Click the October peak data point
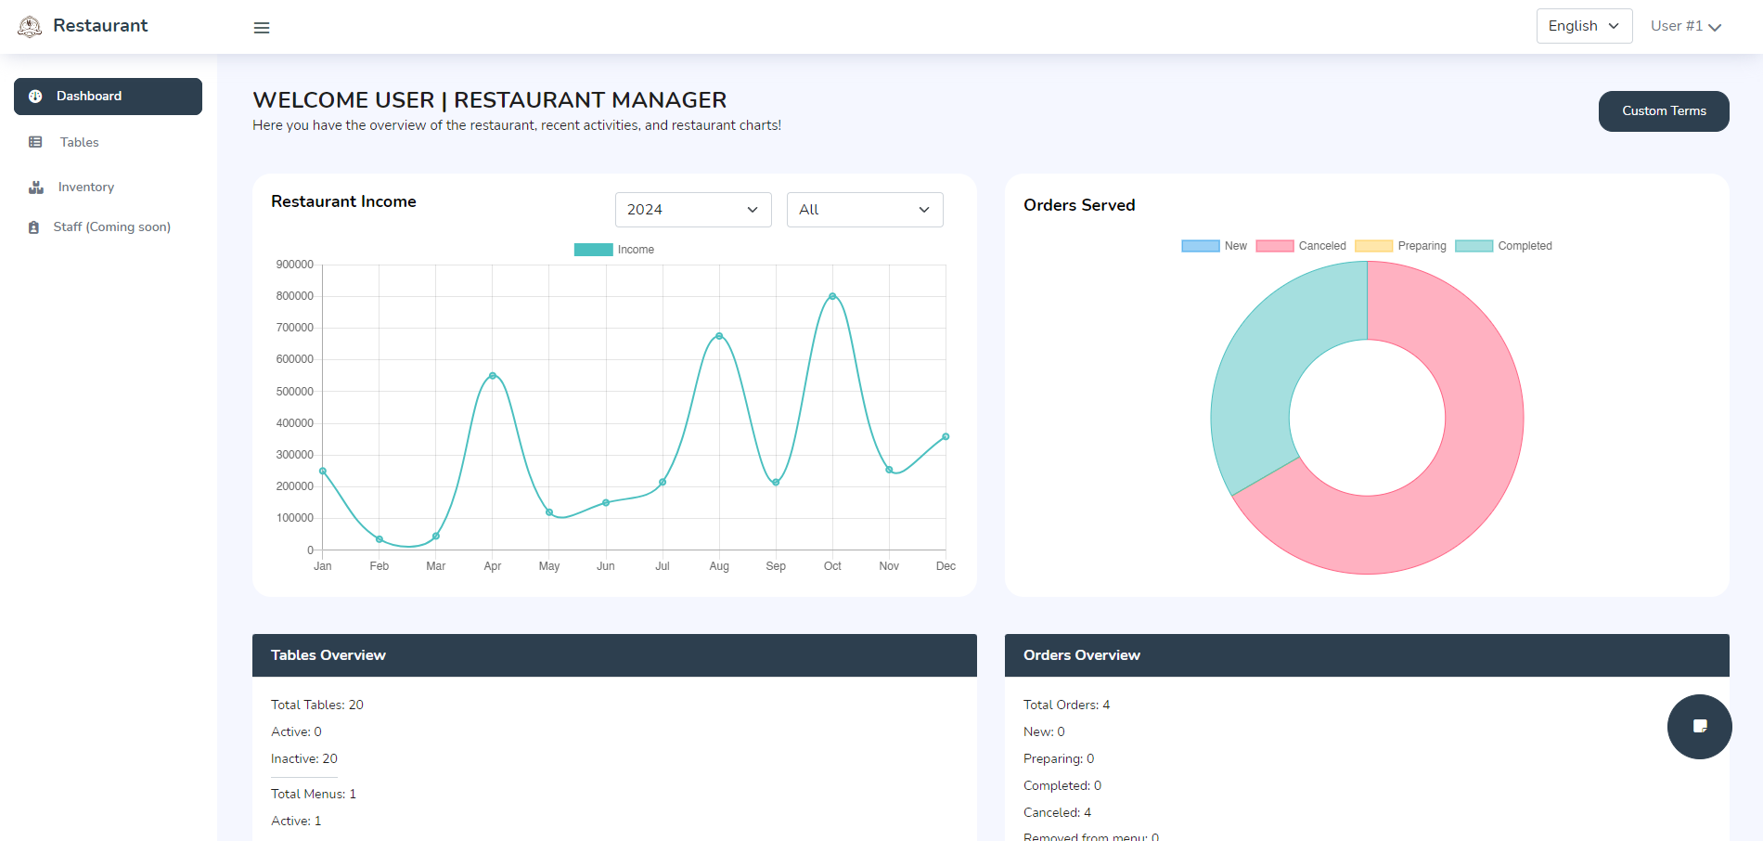1763x841 pixels. (832, 296)
